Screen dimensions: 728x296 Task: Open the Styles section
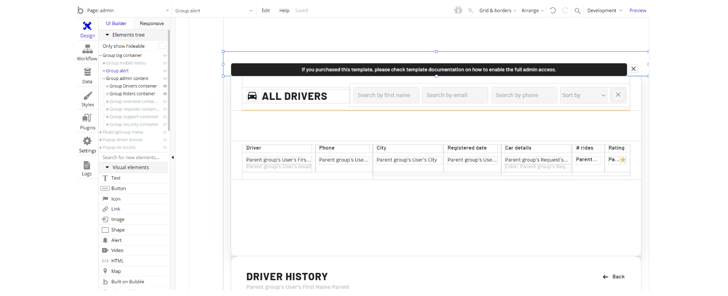[87, 99]
